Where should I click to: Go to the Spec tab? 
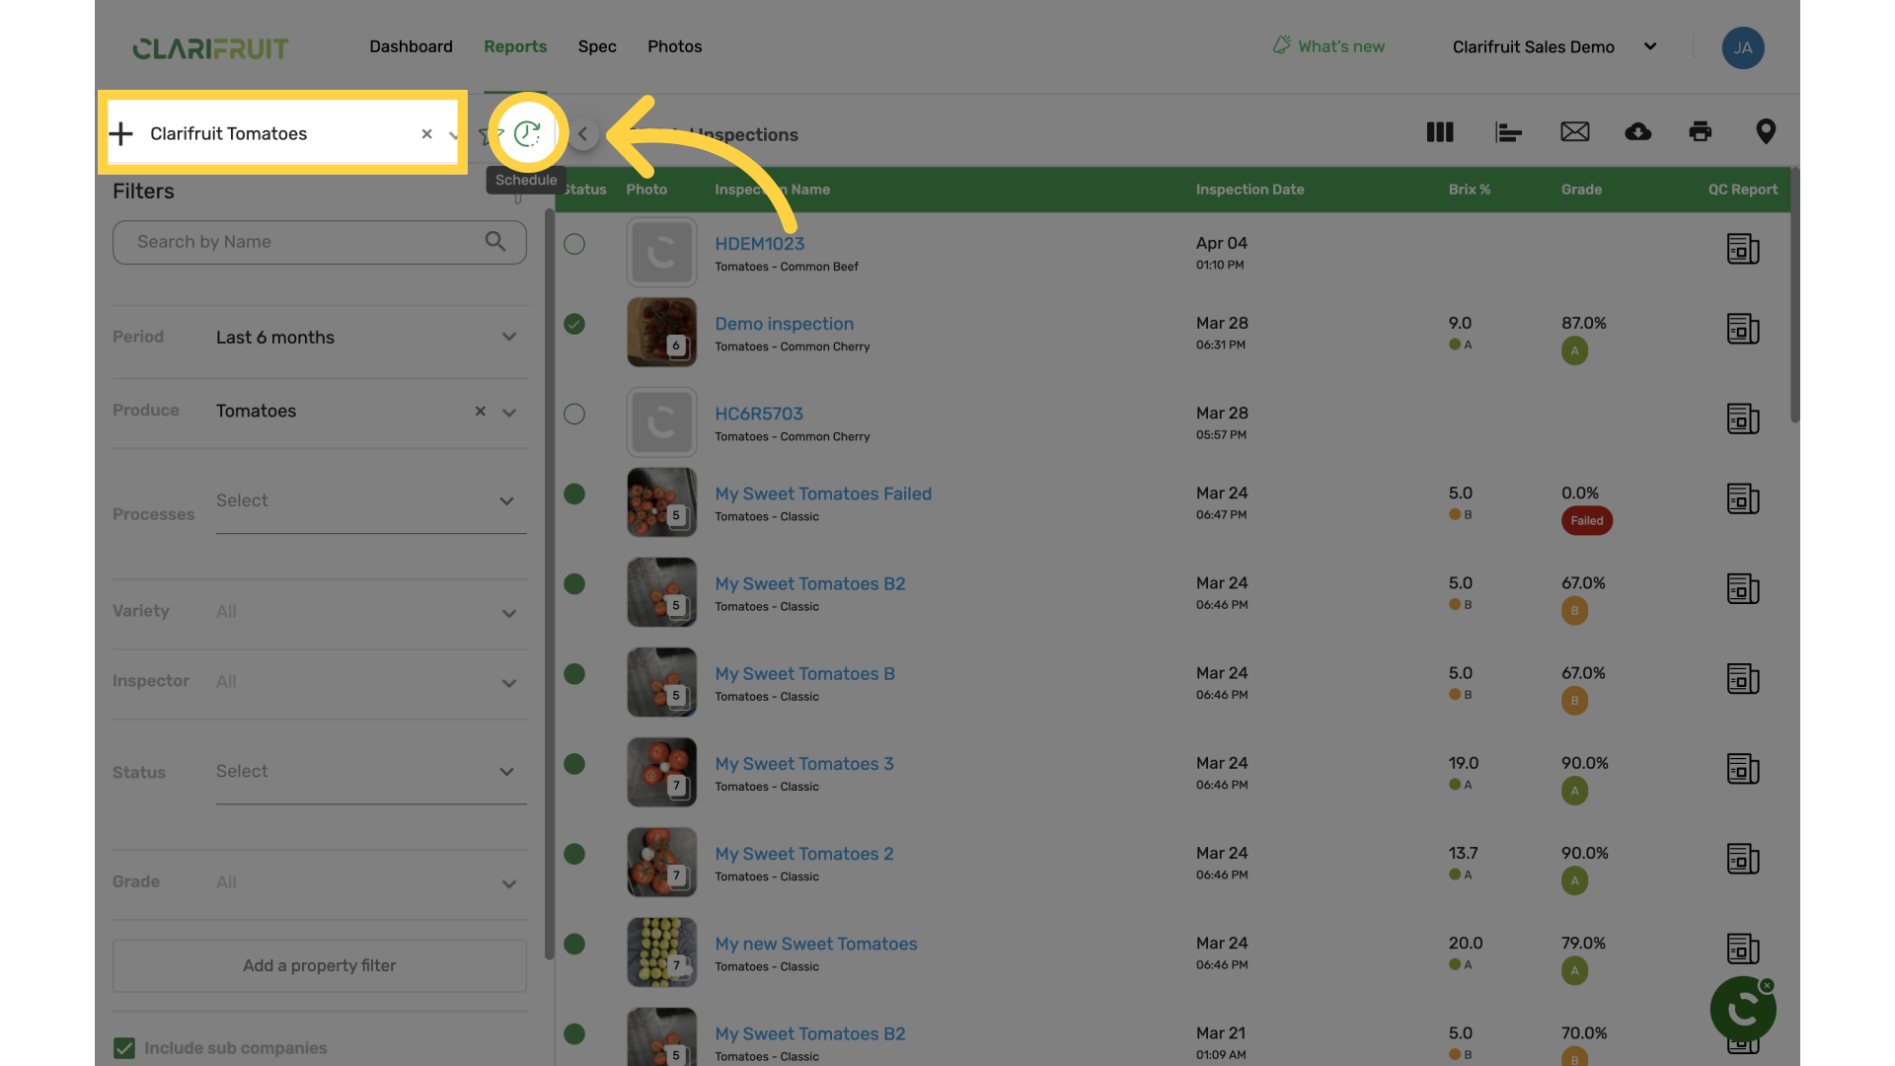click(x=597, y=46)
